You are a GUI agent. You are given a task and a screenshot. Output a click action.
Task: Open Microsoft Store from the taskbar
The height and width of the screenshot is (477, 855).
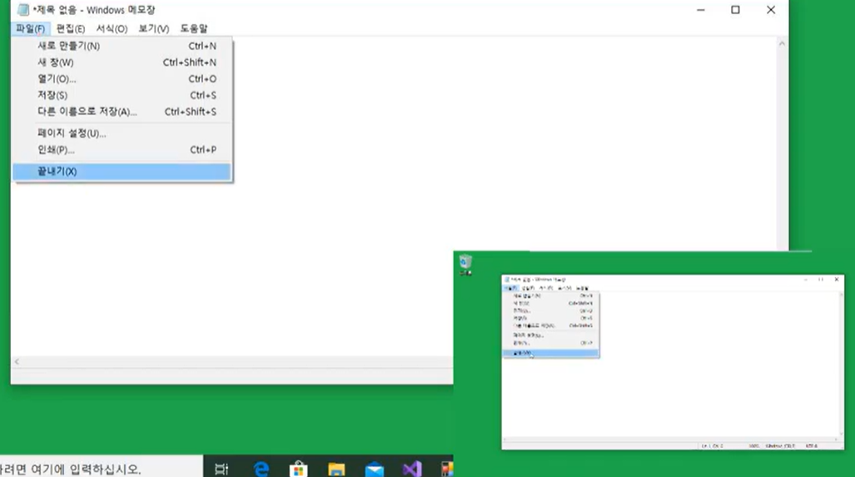(x=298, y=469)
